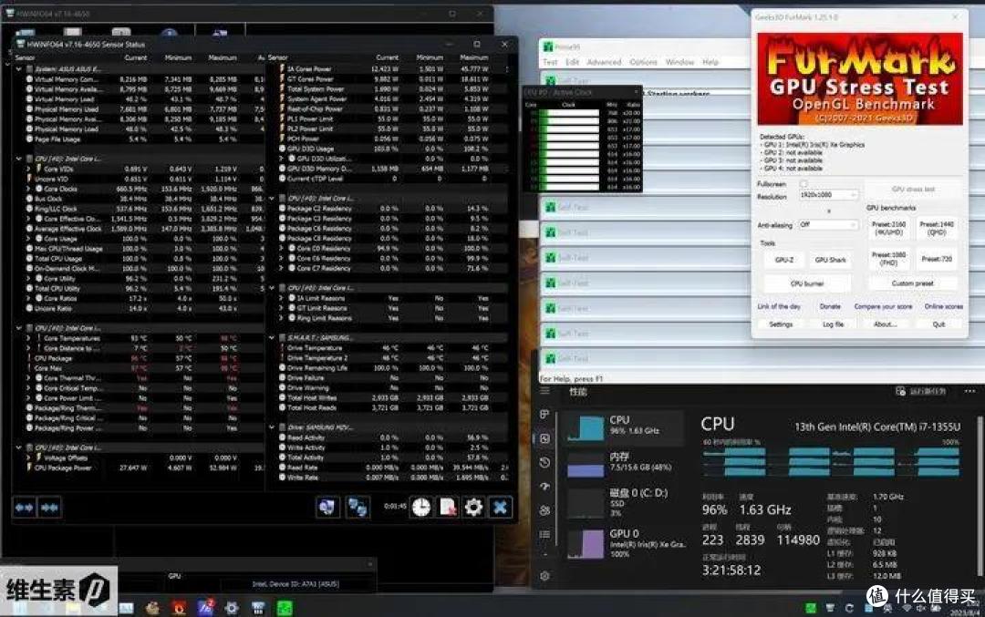
Task: Click Wi-Fi network icon in system tray
Action: pos(907,608)
